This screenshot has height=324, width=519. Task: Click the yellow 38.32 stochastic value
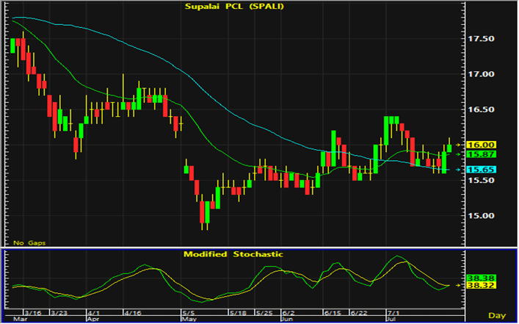481,286
